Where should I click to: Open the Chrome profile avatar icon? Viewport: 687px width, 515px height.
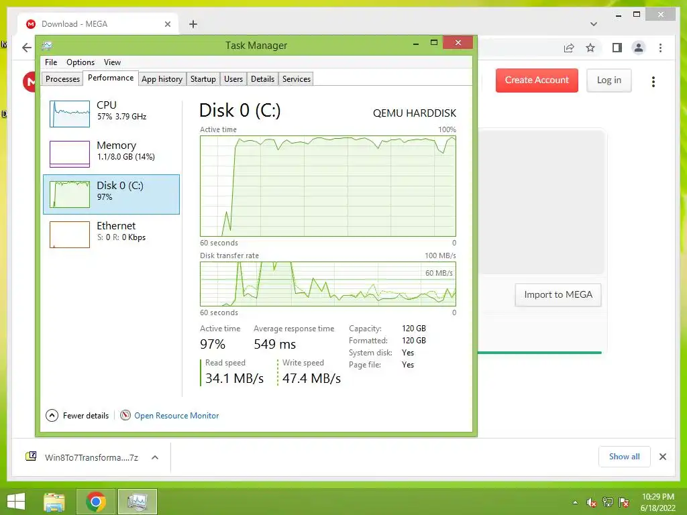tap(639, 48)
